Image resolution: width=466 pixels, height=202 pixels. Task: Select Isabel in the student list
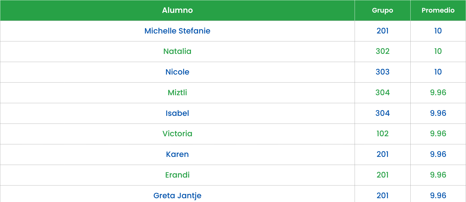click(x=177, y=113)
